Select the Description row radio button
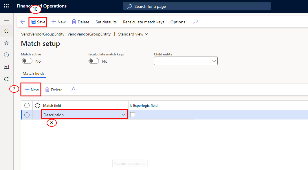308x170 pixels. (27, 115)
